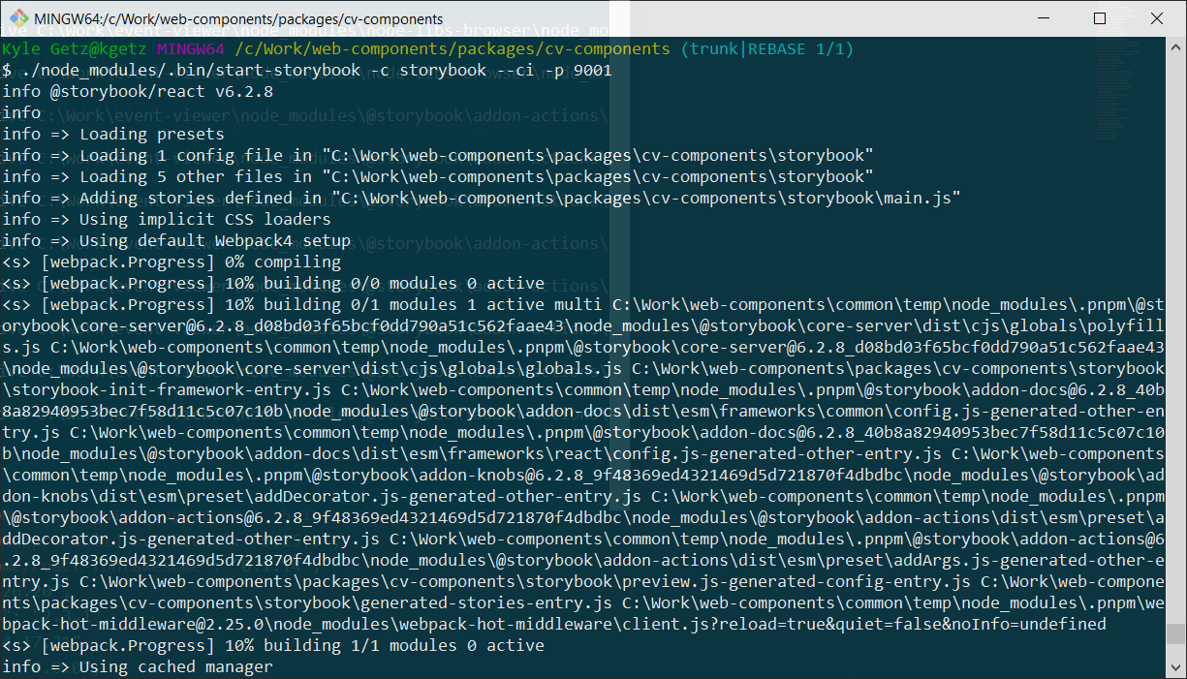
Task: Click the 'Adding stories defined in' line
Action: [x=482, y=198]
